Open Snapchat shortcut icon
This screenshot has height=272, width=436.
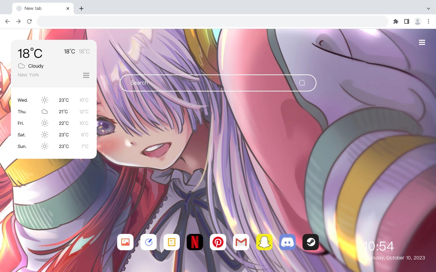[264, 242]
